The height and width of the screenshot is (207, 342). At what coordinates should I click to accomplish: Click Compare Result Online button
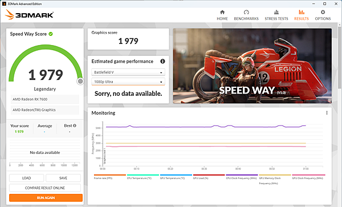point(45,188)
